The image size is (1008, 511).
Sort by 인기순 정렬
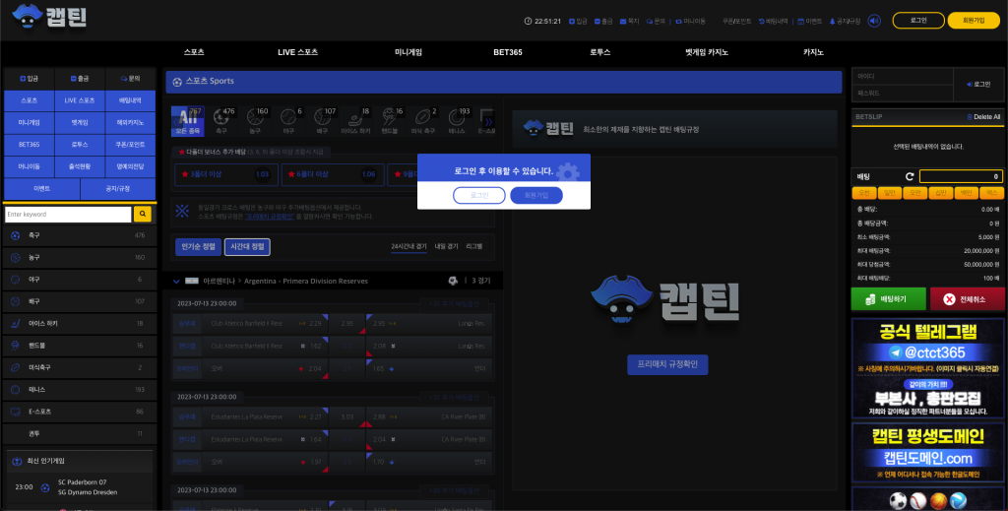(198, 247)
